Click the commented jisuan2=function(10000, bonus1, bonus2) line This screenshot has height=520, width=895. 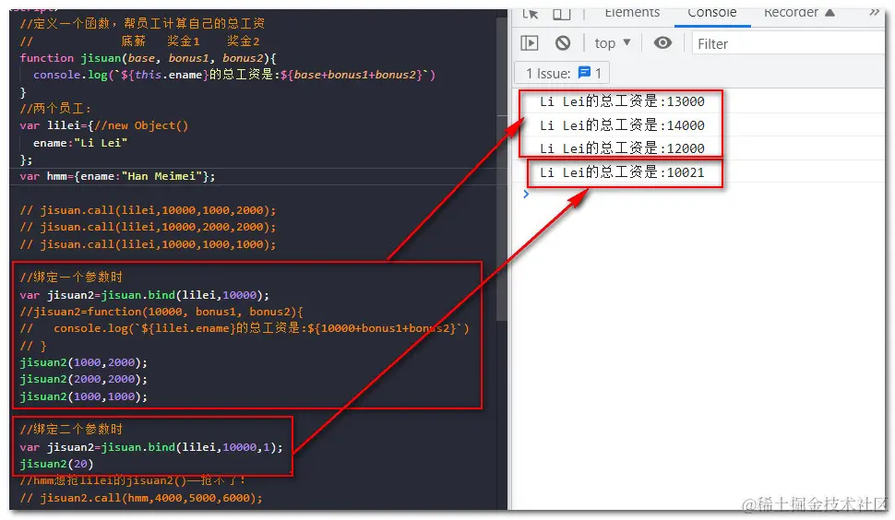point(161,312)
